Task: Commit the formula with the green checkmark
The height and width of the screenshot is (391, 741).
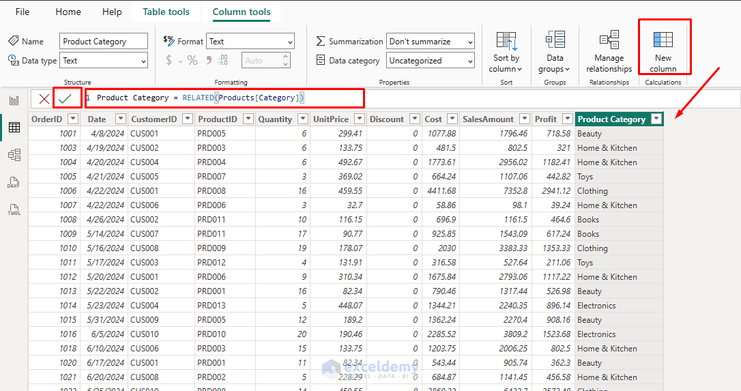Action: click(66, 98)
